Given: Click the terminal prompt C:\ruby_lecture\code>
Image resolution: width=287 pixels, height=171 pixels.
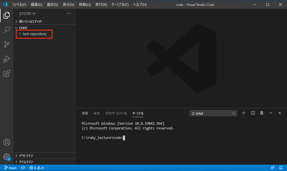Looking at the screenshot, I should point(103,138).
